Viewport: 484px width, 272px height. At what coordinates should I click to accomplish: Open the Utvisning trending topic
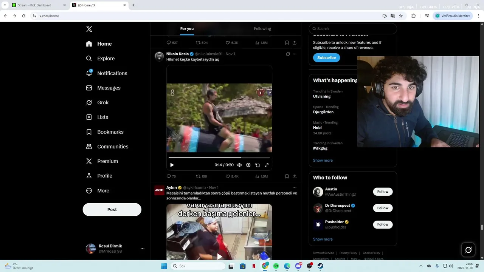click(322, 97)
